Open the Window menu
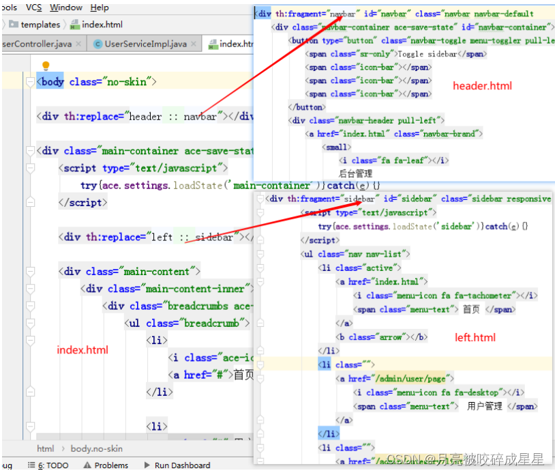This screenshot has width=555, height=473. pos(66,8)
